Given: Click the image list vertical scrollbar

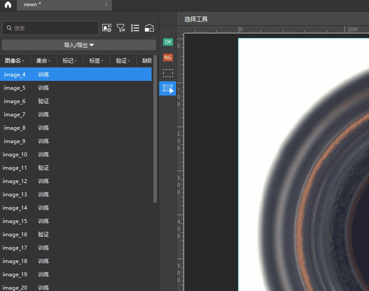Looking at the screenshot, I should click(x=155, y=129).
